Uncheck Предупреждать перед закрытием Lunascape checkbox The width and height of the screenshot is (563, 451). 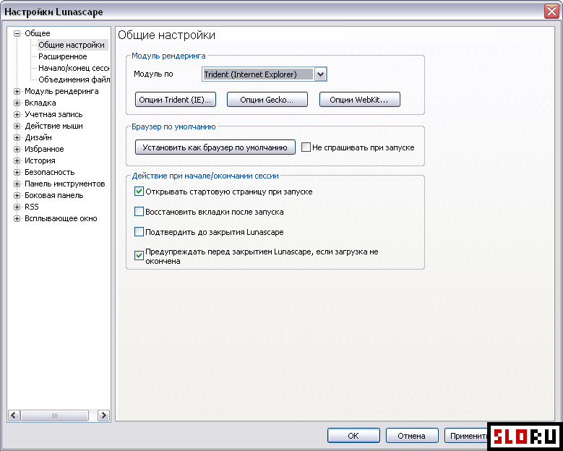pos(139,256)
